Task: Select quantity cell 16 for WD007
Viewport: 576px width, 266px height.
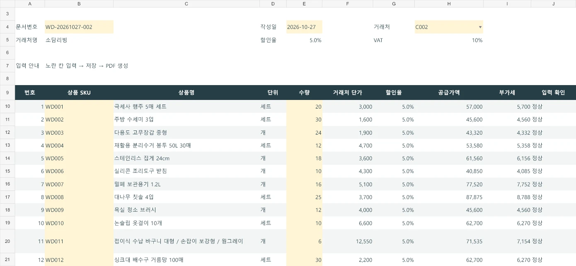Action: point(304,184)
